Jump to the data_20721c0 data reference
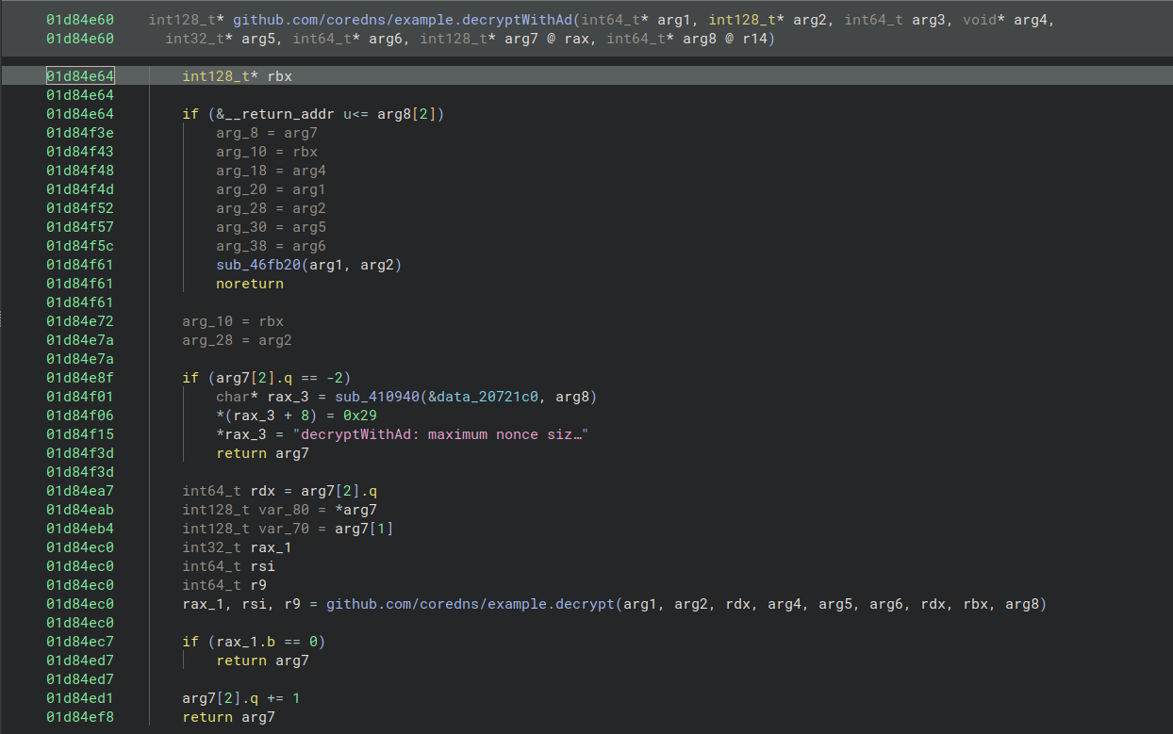This screenshot has height=734, width=1173. [x=490, y=397]
